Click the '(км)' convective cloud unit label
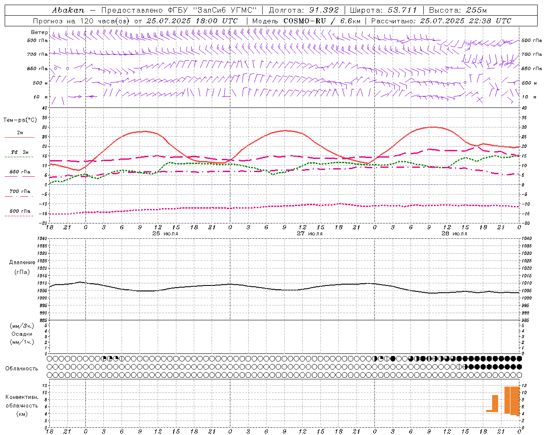The width and height of the screenshot is (544, 435). point(22,414)
